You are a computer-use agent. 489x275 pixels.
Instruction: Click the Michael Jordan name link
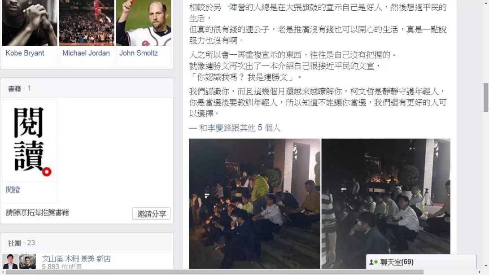(86, 53)
